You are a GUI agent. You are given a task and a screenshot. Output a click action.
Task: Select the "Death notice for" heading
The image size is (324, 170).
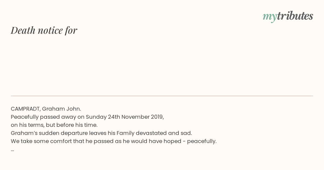[x=44, y=30]
